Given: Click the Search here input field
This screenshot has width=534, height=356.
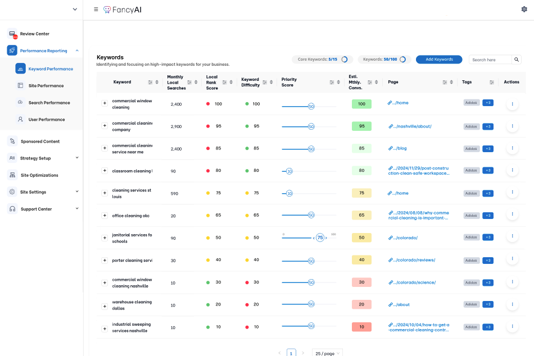Looking at the screenshot, I should pos(490,60).
